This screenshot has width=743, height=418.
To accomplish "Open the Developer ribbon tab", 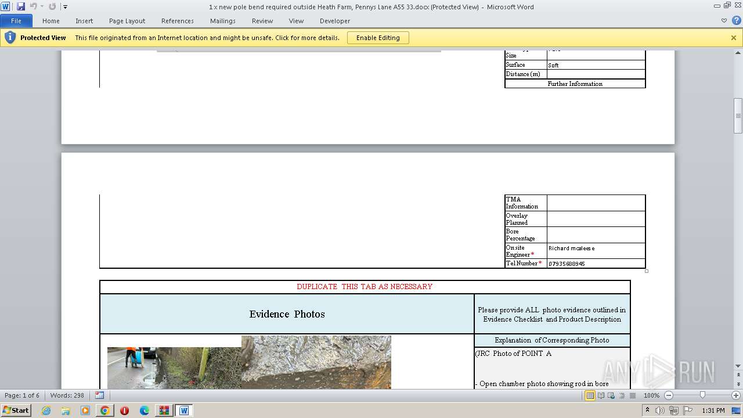I will point(335,21).
